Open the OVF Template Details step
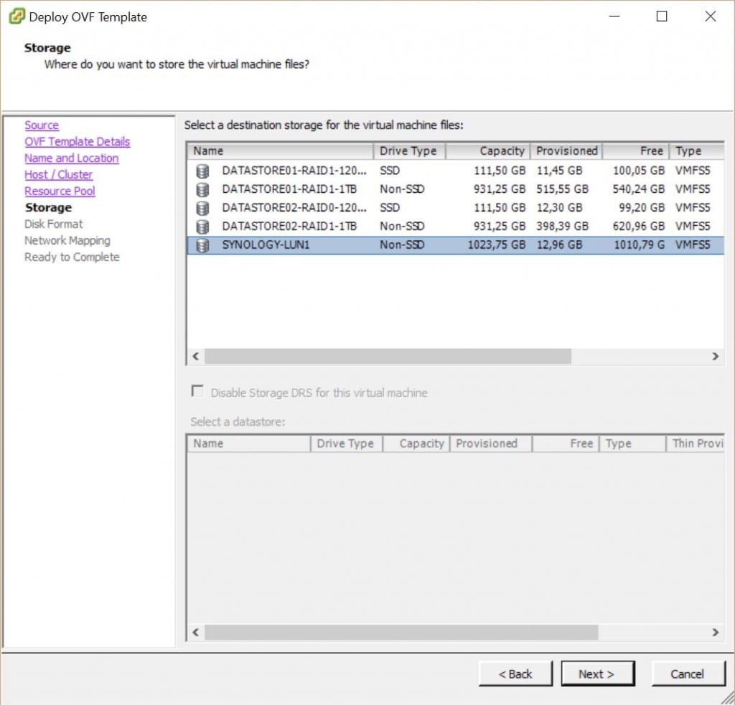735x705 pixels. tap(77, 141)
